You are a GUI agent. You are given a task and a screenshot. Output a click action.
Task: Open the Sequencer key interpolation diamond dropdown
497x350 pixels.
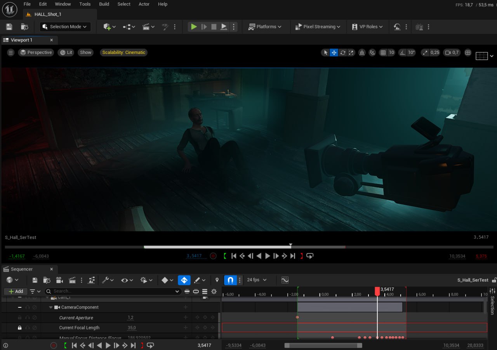tap(167, 280)
